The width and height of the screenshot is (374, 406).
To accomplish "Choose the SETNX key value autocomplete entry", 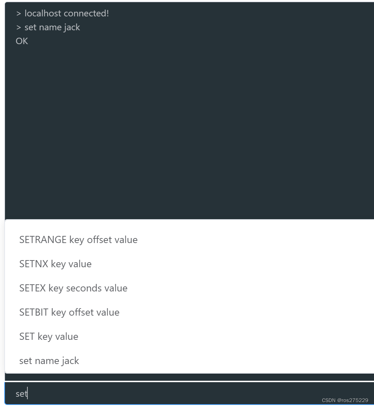I will coord(55,264).
